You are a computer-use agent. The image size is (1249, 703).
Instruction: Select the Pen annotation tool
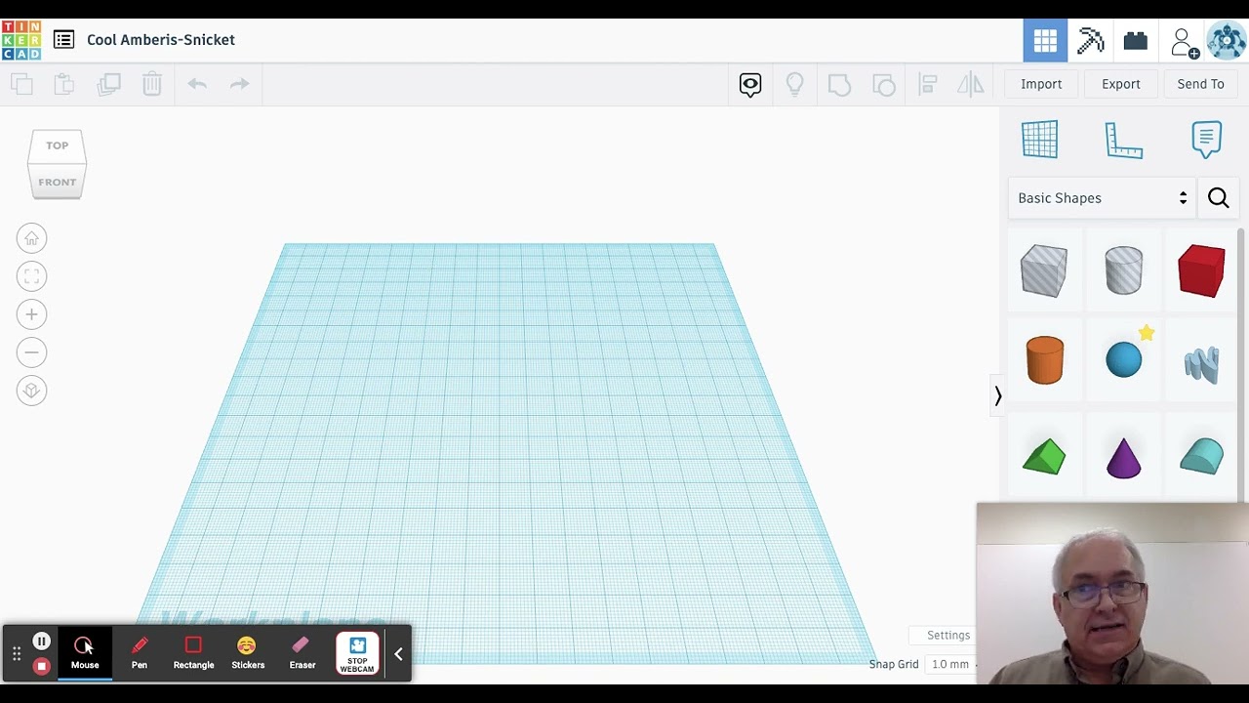click(140, 653)
